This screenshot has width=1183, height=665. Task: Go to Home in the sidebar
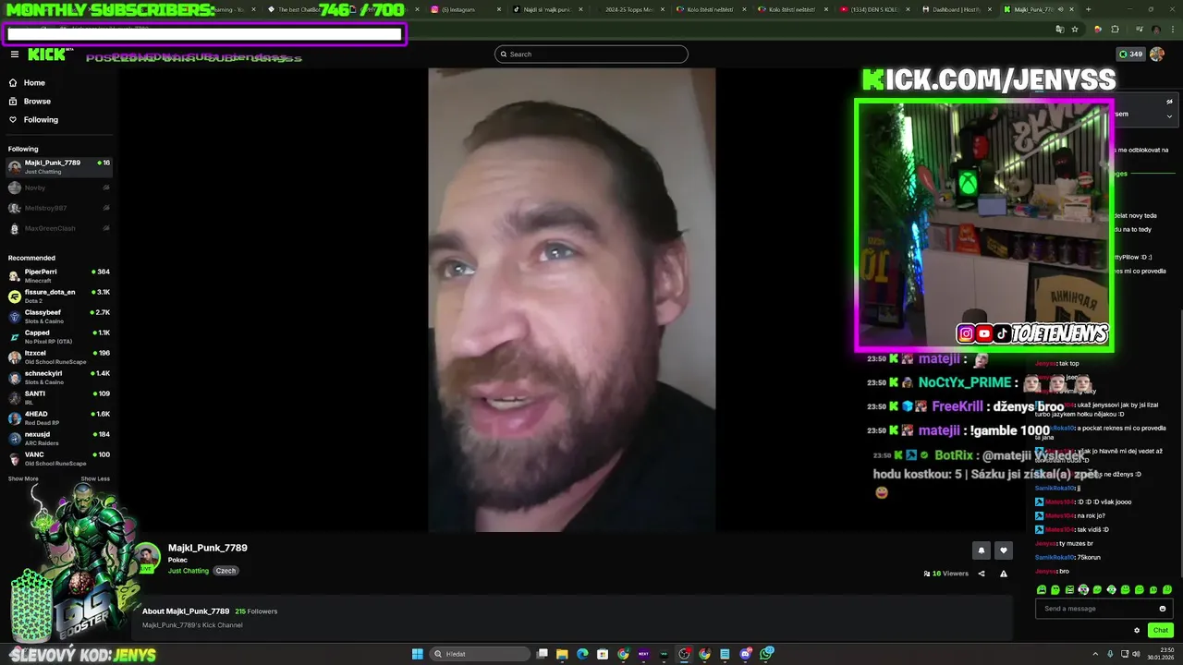pyautogui.click(x=35, y=83)
